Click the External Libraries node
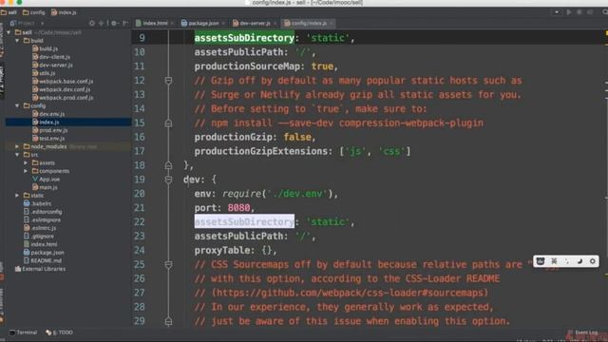The image size is (608, 342). pyautogui.click(x=40, y=269)
